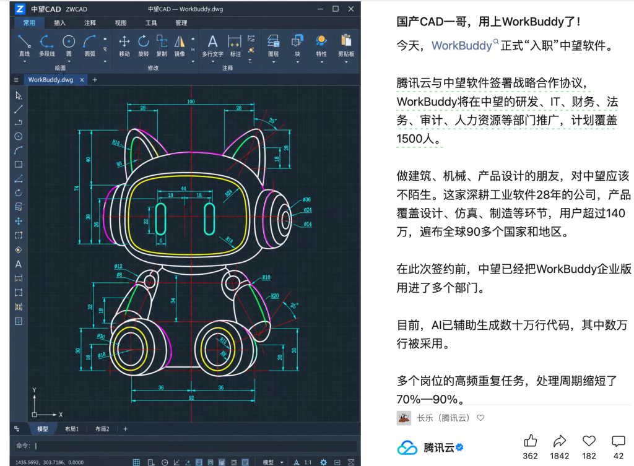This screenshot has height=466, width=634.
Task: Click the fullscreen icon in status bar
Action: click(x=351, y=462)
